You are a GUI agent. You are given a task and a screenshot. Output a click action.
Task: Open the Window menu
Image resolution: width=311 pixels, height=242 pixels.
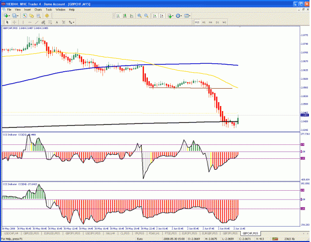(60, 9)
